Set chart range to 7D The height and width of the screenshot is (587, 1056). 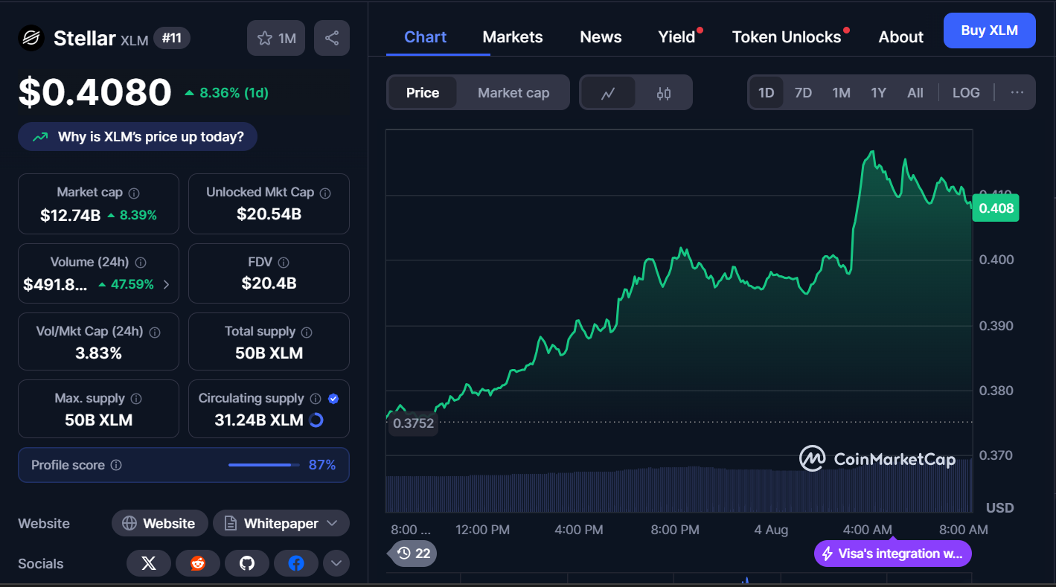point(803,93)
